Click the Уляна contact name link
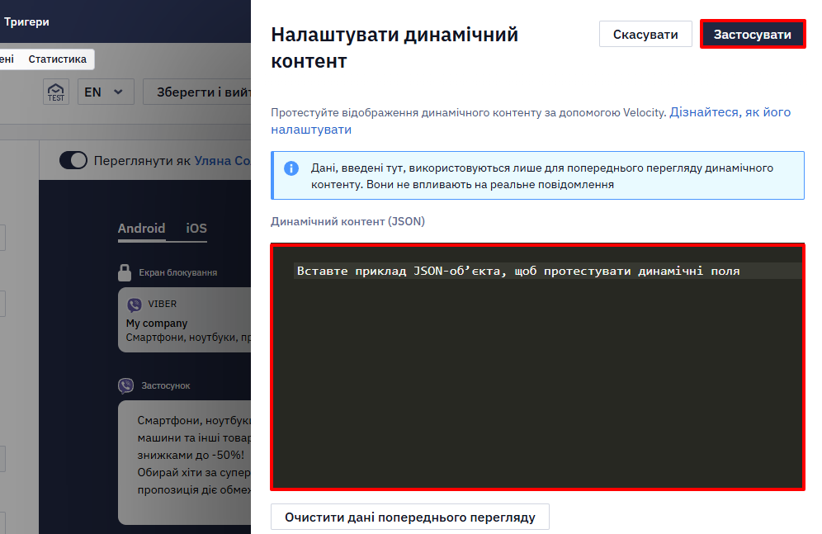Viewport: 822px width, 534px height. point(222,161)
